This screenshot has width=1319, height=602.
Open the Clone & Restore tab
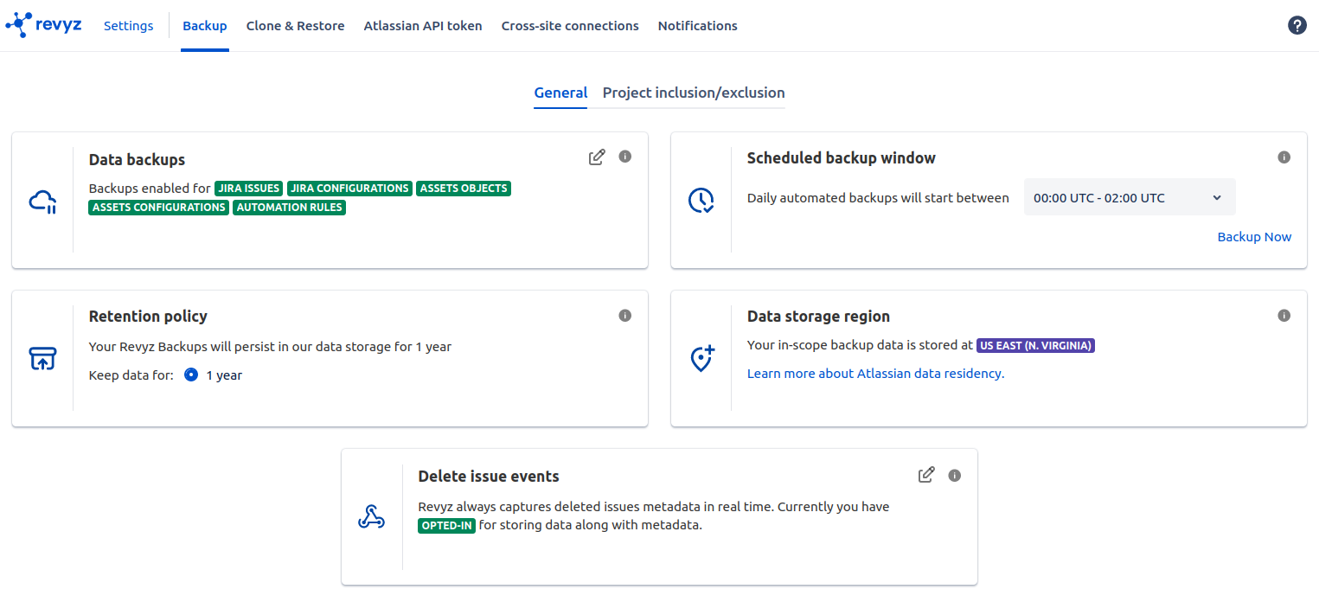[295, 26]
